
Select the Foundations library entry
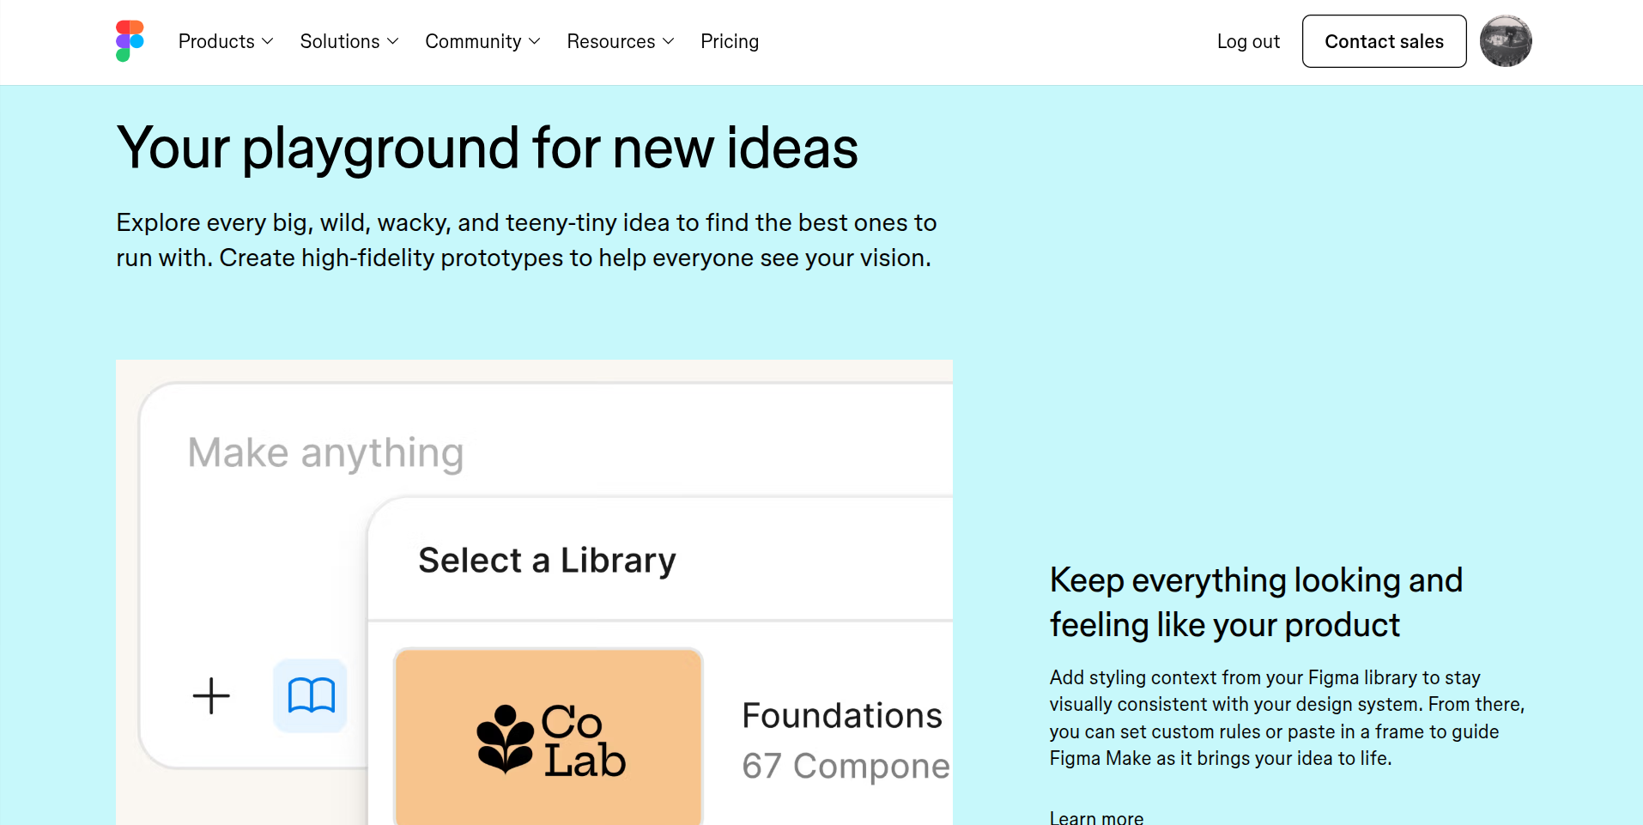point(842,716)
